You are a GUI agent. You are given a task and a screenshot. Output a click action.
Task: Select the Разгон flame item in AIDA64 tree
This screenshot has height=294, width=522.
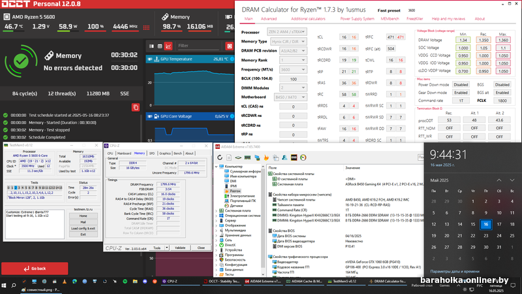pyautogui.click(x=232, y=191)
